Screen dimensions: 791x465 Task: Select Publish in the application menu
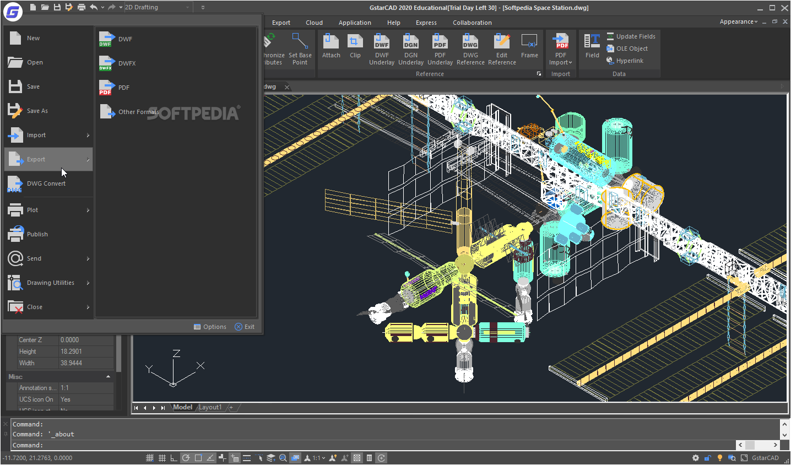click(x=48, y=234)
